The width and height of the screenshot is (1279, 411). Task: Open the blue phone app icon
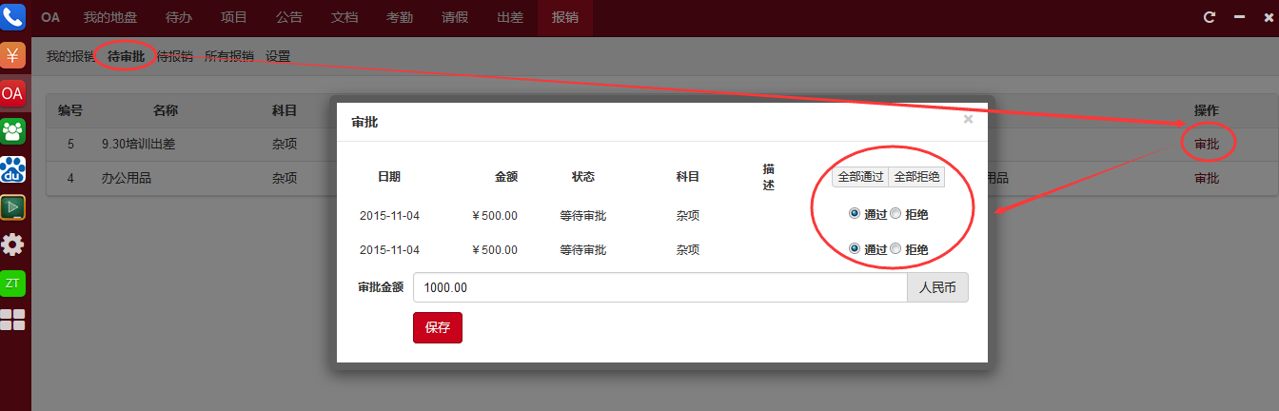12,16
